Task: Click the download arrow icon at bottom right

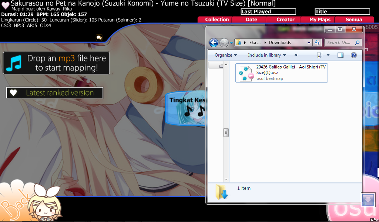Action: tap(368, 199)
